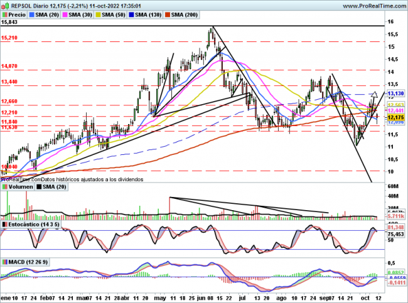Select the Precio legend label
Image resolution: width=408 pixels, height=303 pixels.
pyautogui.click(x=15, y=13)
